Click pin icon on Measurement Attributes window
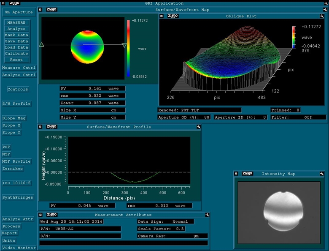Image resolution: width=329 pixels, height=251 pixels. click(x=207, y=215)
